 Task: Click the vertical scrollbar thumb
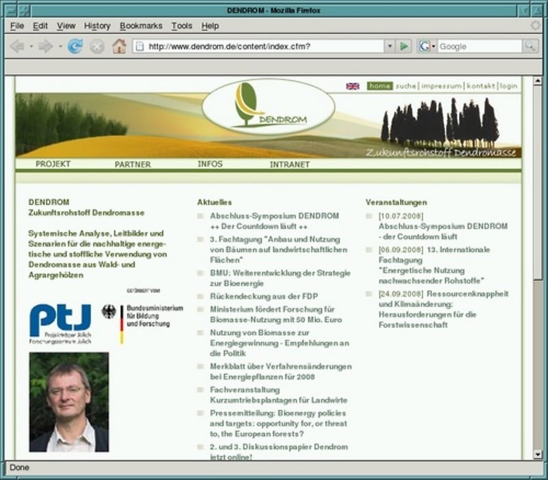point(538,181)
